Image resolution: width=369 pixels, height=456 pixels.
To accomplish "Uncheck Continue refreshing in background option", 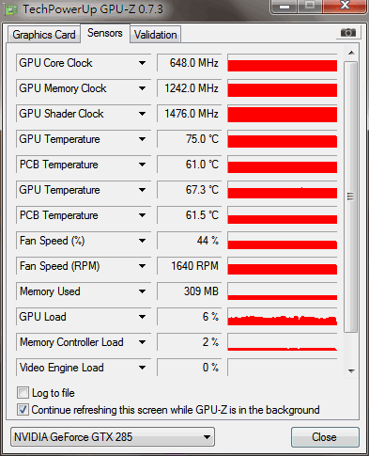I will [23, 410].
